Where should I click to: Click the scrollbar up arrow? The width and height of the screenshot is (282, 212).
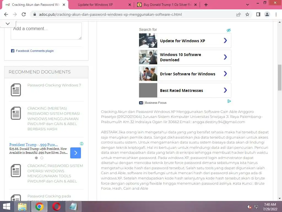(280, 22)
